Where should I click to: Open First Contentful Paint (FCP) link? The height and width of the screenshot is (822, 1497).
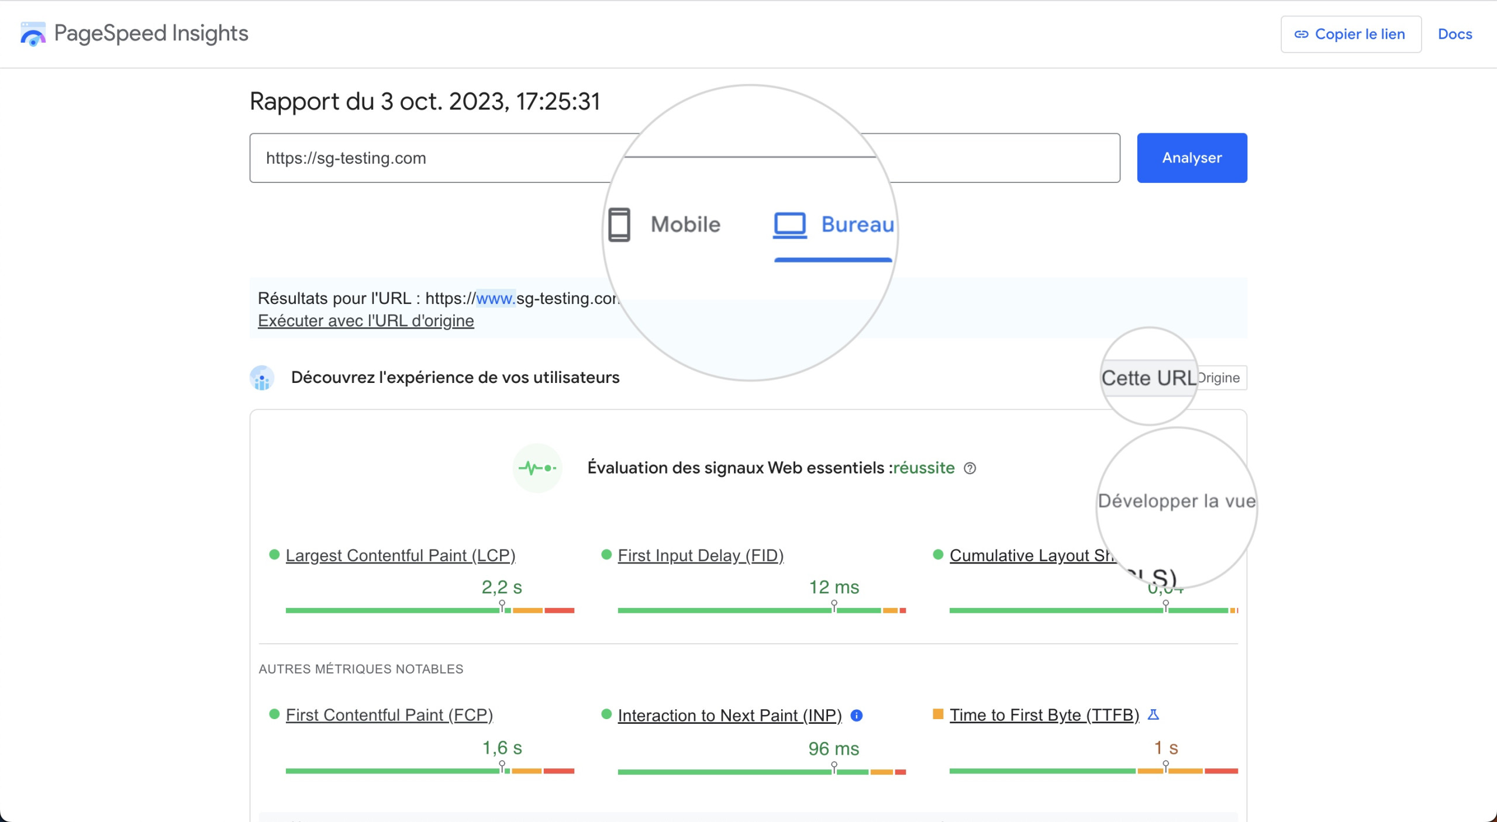tap(389, 715)
